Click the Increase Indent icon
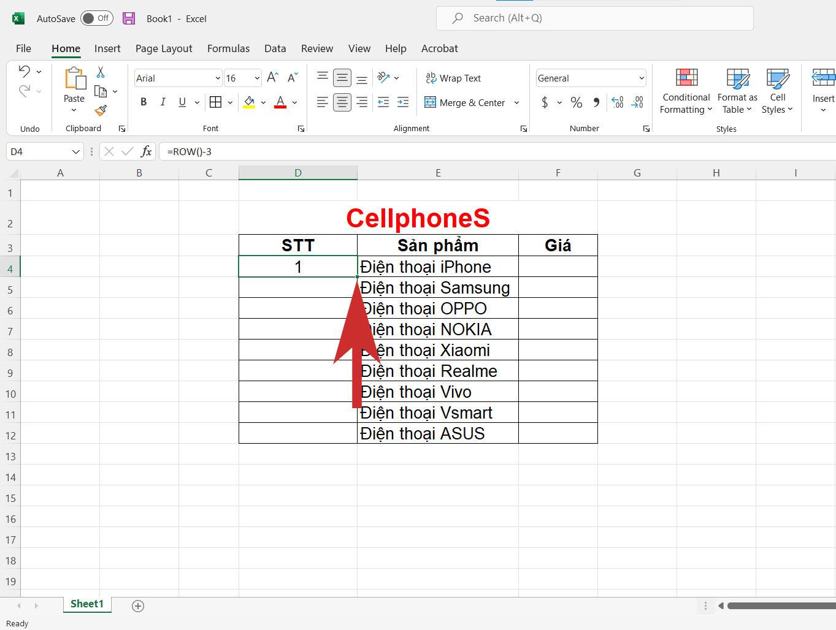 (403, 102)
